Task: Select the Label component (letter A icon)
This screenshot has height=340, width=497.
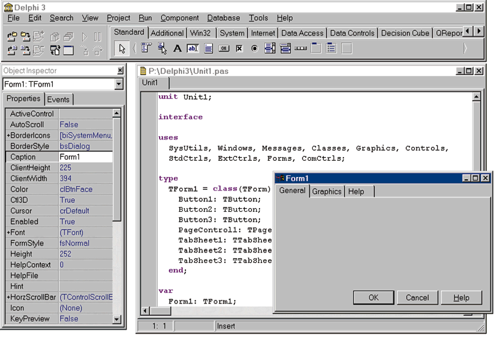Action: 178,49
